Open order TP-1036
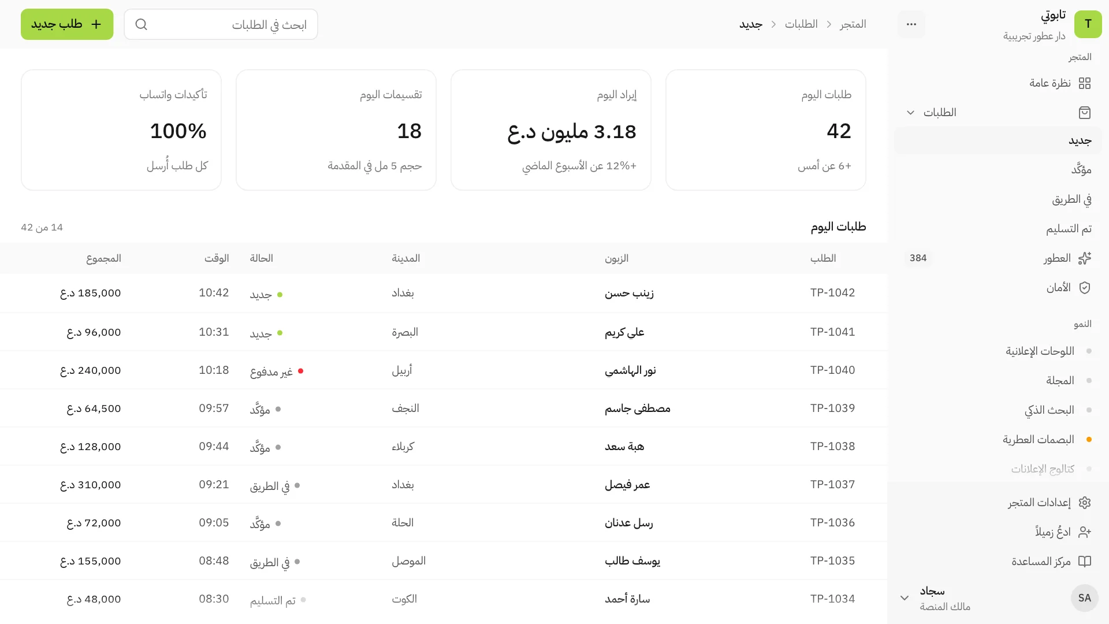 click(x=832, y=523)
